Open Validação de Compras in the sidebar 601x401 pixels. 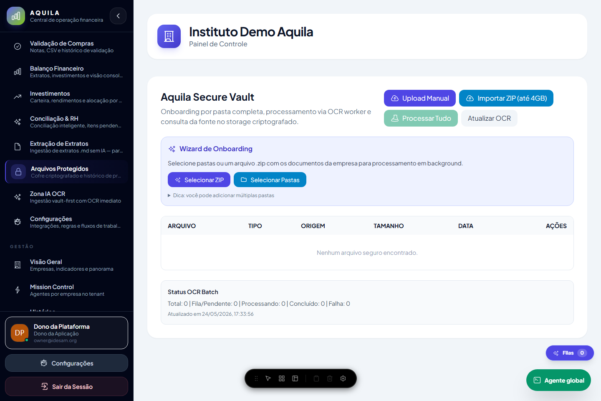point(67,46)
